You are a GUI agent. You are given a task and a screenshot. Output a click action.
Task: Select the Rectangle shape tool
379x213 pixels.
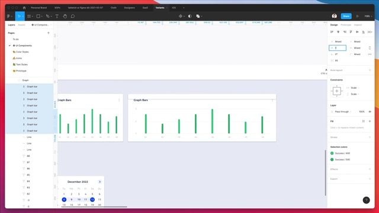pyautogui.click(x=38, y=16)
